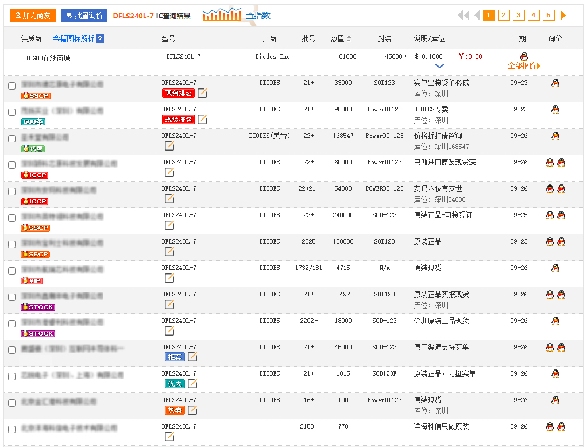Tick checkbox for the 54000 quantity row

tap(12, 191)
